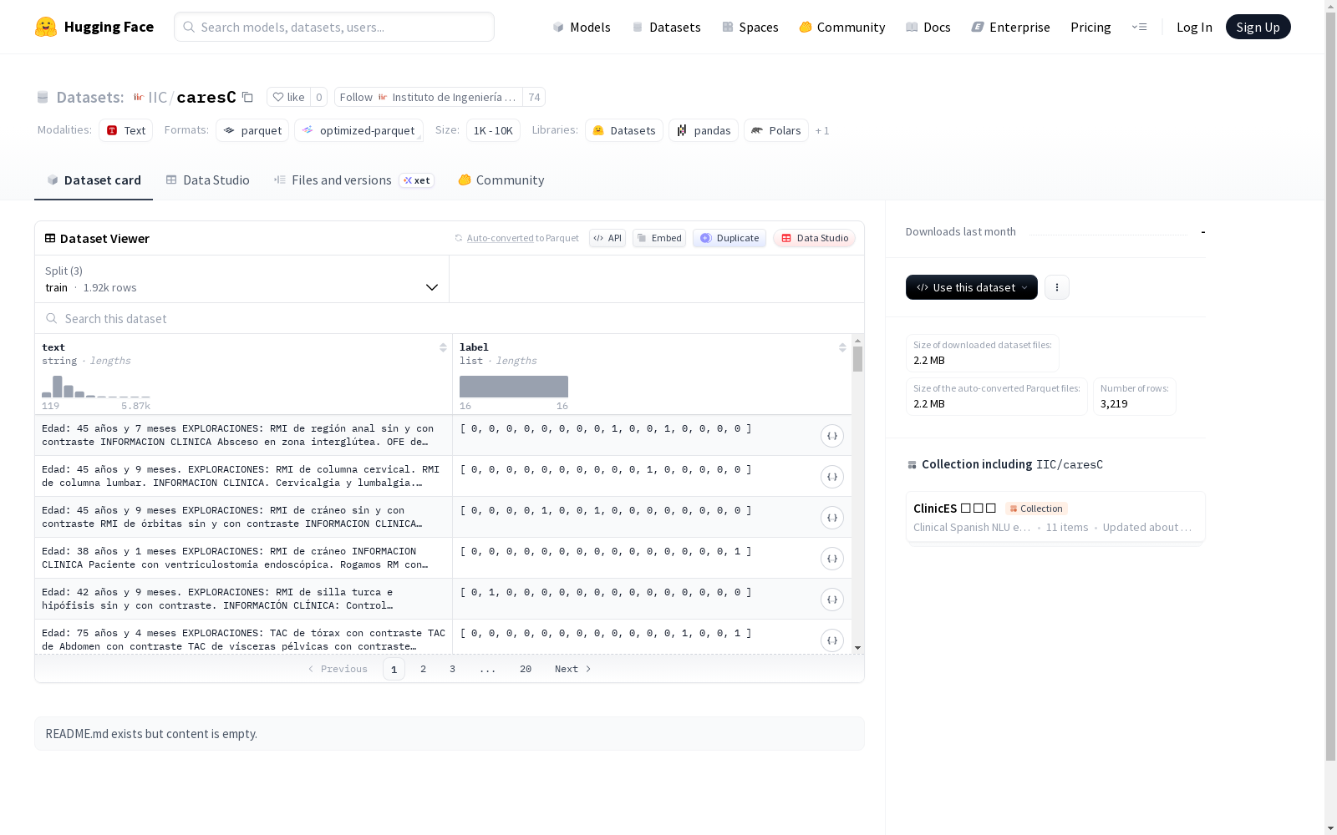The height and width of the screenshot is (835, 1337).
Task: Go to Pricing
Action: pyautogui.click(x=1090, y=27)
